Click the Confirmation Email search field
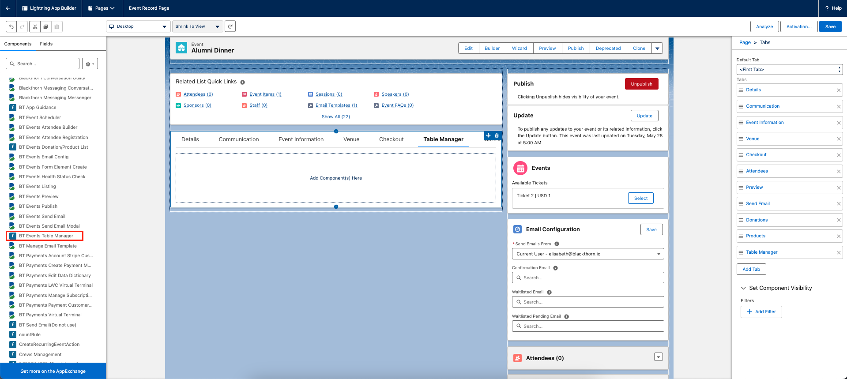 pos(588,278)
